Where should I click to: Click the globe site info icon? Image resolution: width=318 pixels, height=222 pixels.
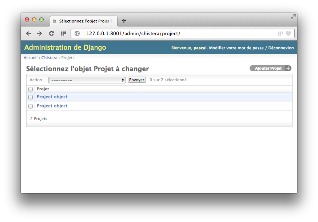pos(77,34)
